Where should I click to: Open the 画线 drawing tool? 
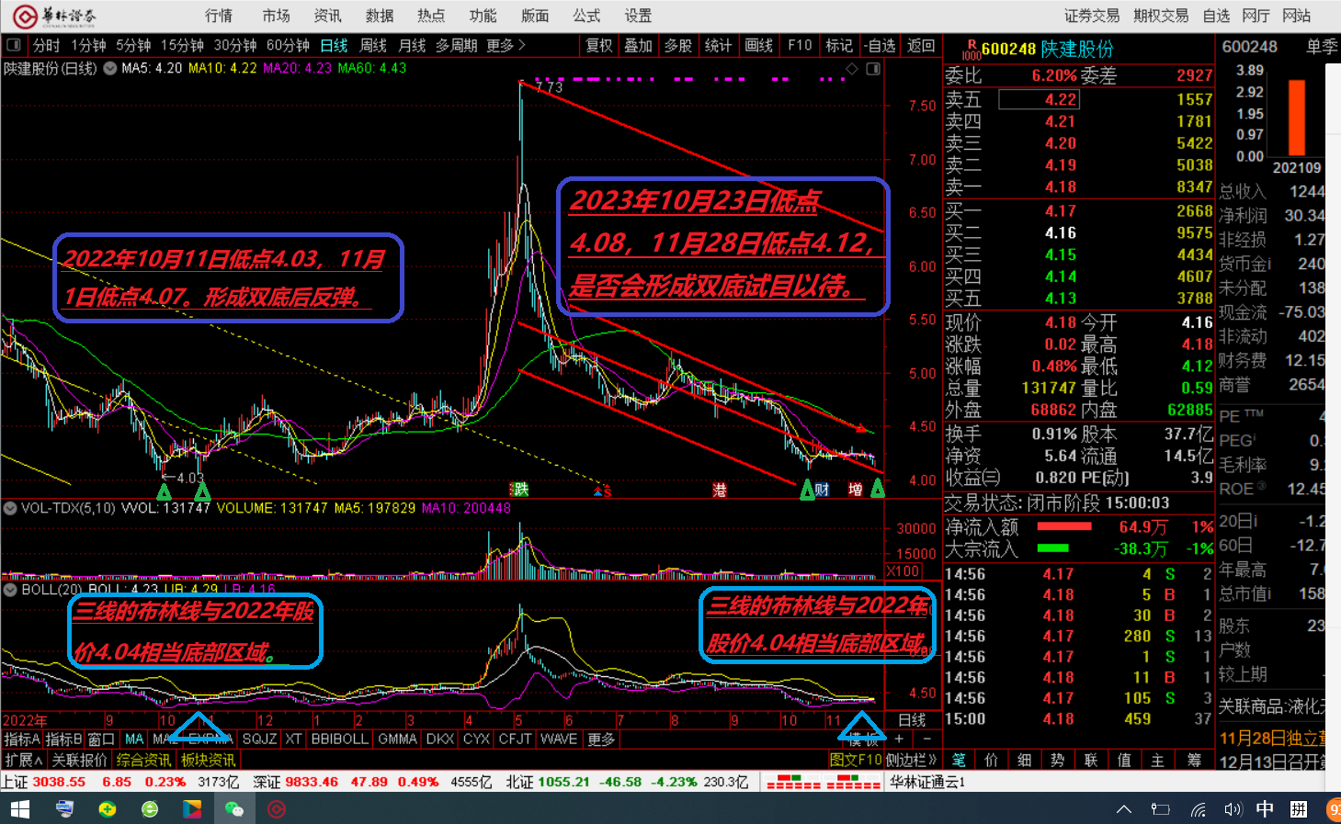pyautogui.click(x=758, y=45)
